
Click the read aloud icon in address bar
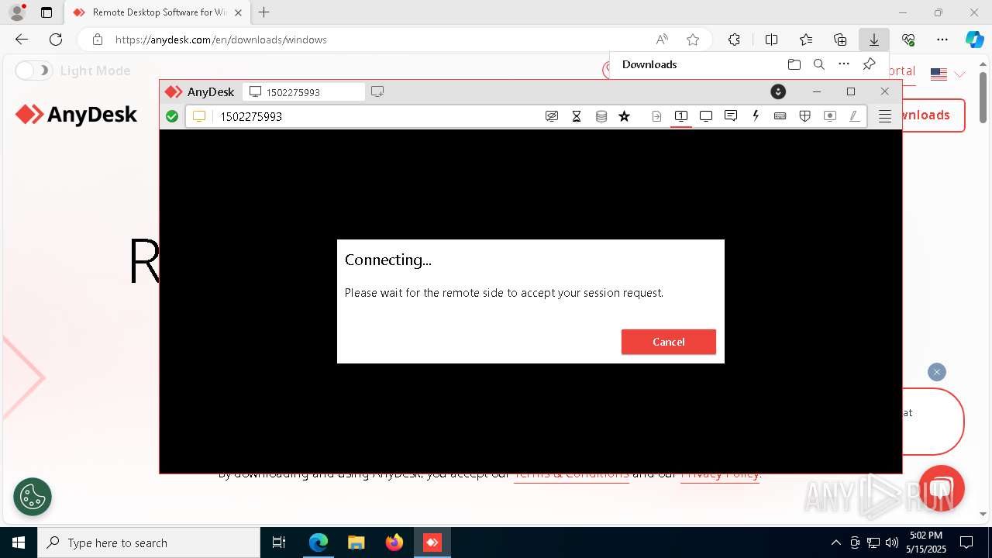point(662,40)
